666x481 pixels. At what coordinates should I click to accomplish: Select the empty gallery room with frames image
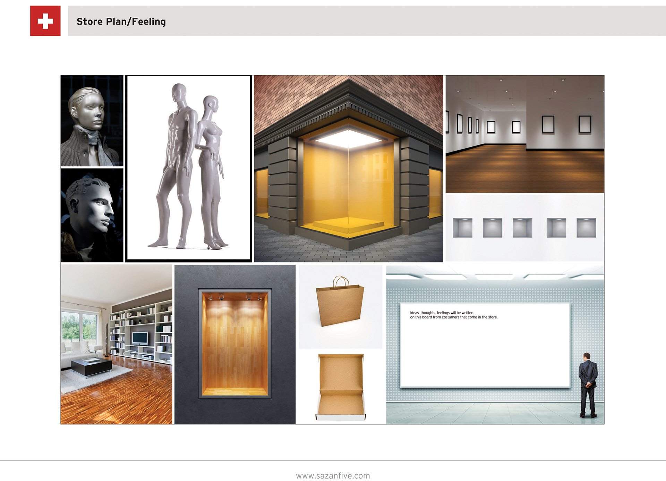coord(525,134)
